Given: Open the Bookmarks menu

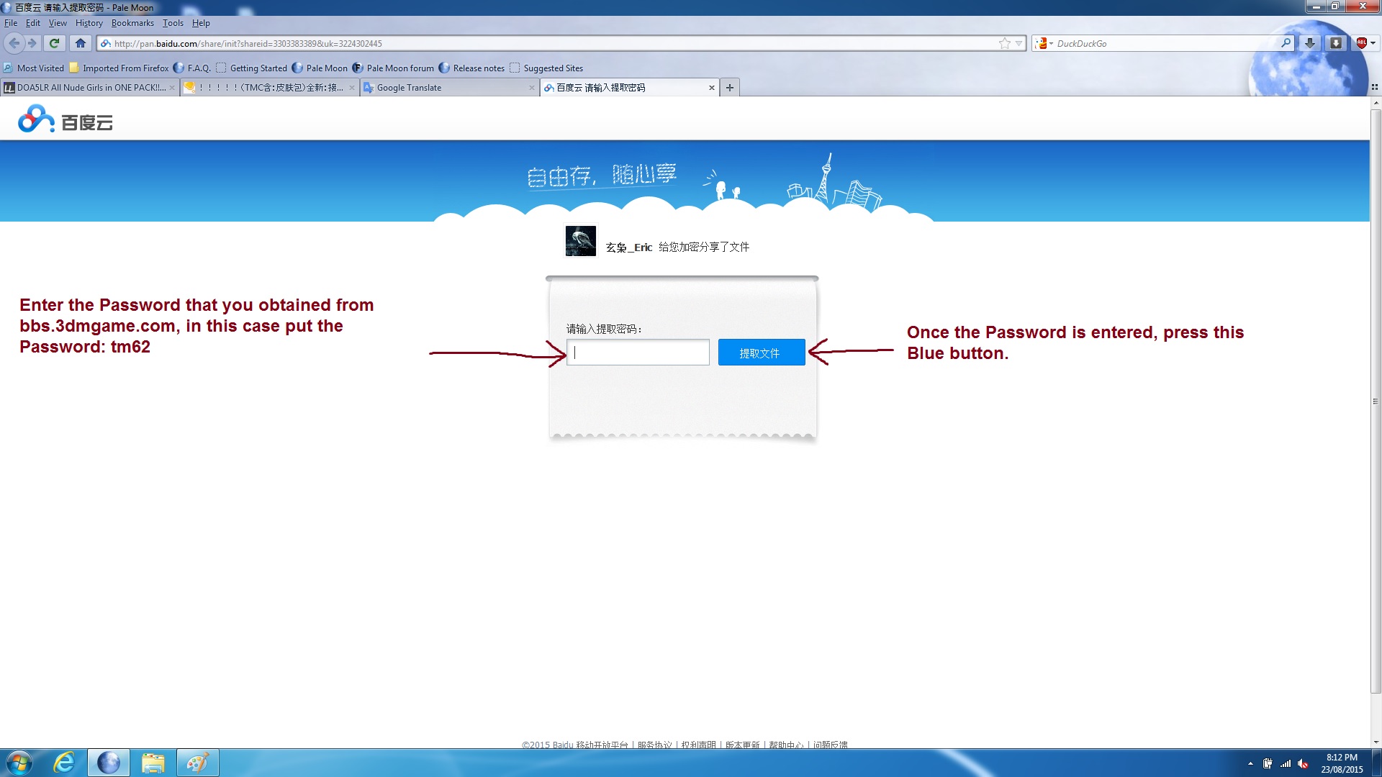Looking at the screenshot, I should point(132,23).
